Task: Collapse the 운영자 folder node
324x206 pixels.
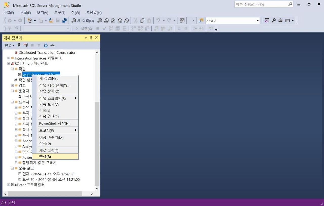Action: [x=12, y=91]
